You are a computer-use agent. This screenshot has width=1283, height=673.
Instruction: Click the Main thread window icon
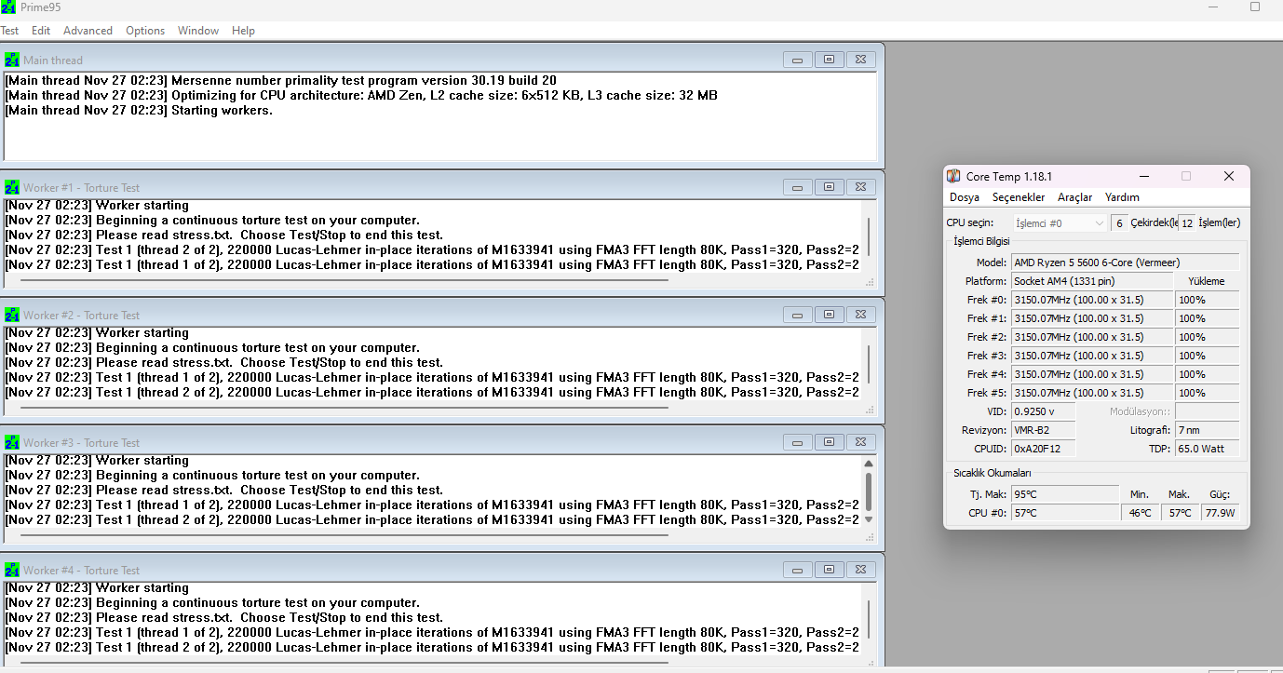(12, 61)
